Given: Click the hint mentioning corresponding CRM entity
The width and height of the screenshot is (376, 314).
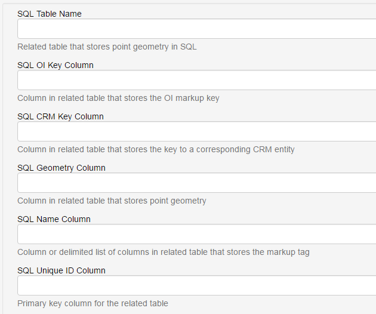Looking at the screenshot, I should [x=156, y=149].
